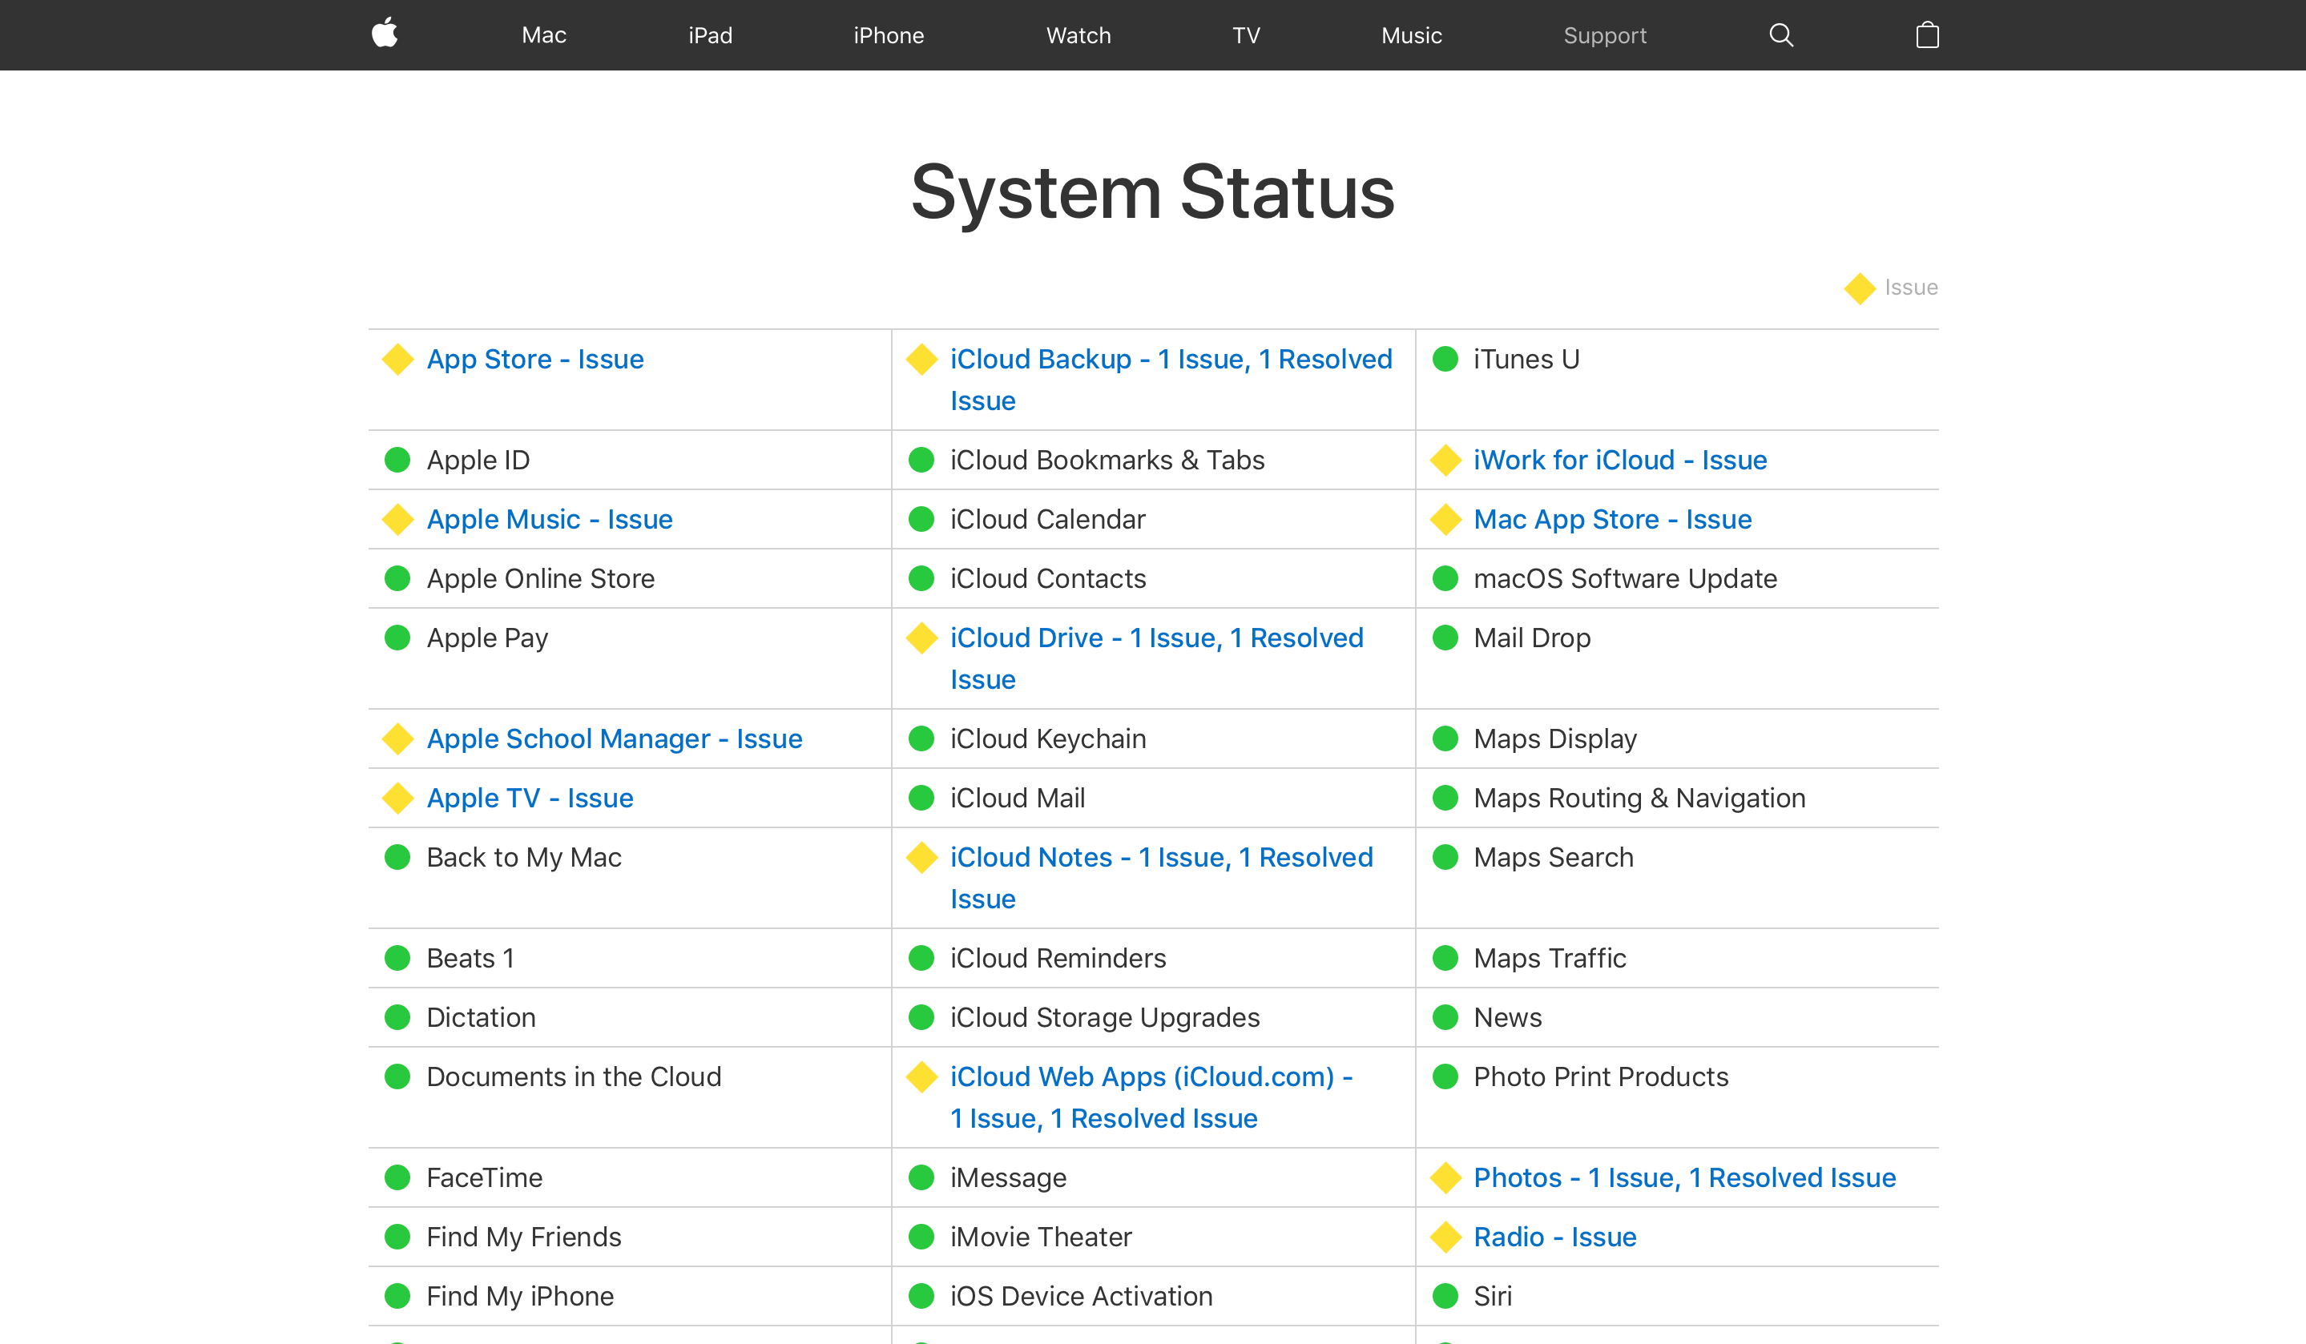
Task: Open the Mac menu item
Action: pyautogui.click(x=543, y=34)
